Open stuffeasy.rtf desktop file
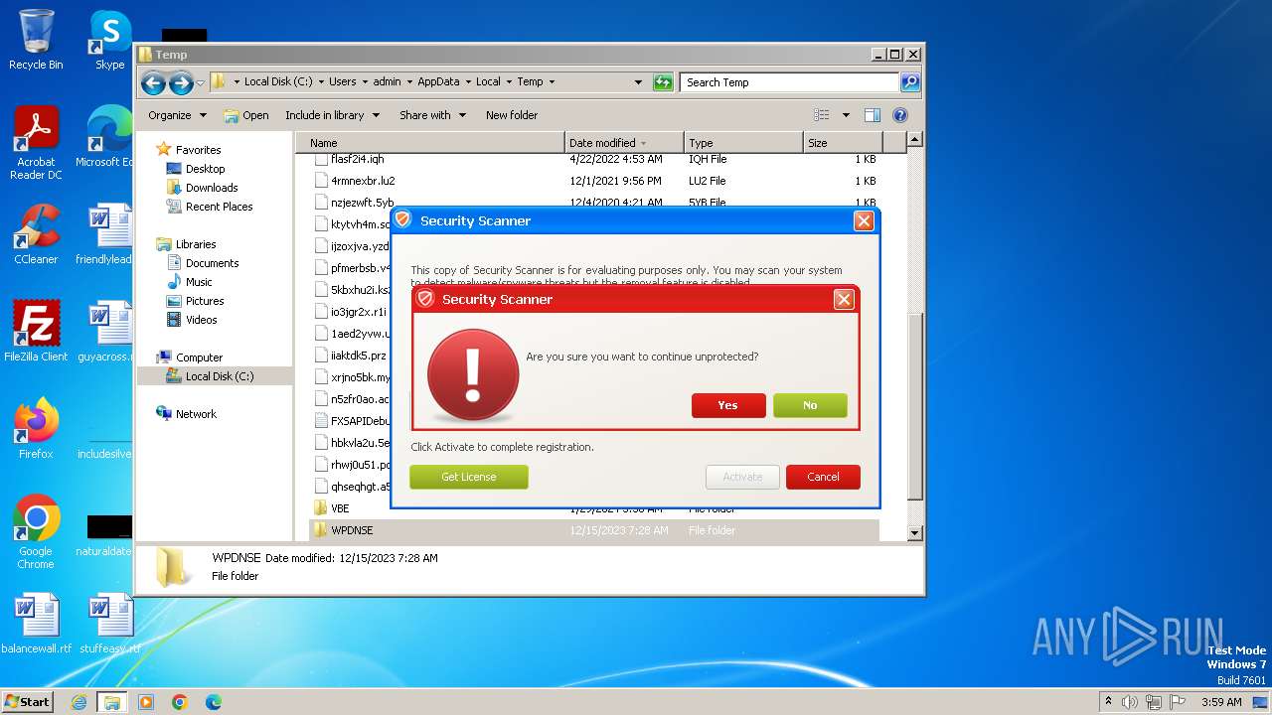The image size is (1272, 715). click(109, 624)
